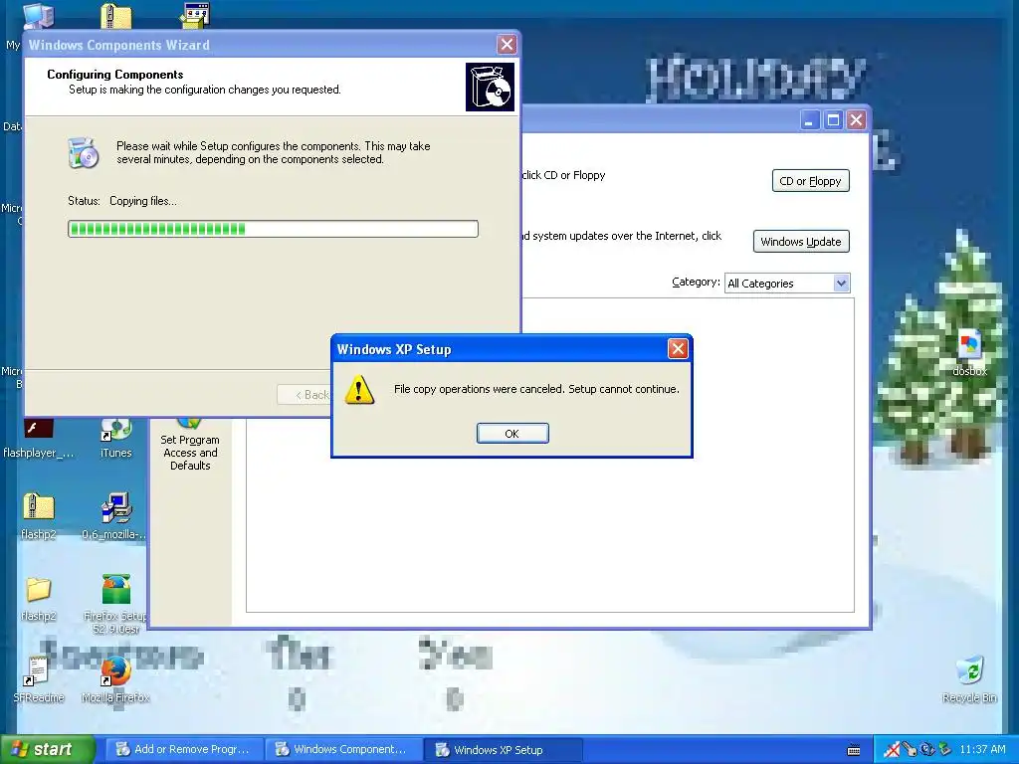
Task: Switch to Windows XP Setup taskbar button
Action: [x=503, y=750]
